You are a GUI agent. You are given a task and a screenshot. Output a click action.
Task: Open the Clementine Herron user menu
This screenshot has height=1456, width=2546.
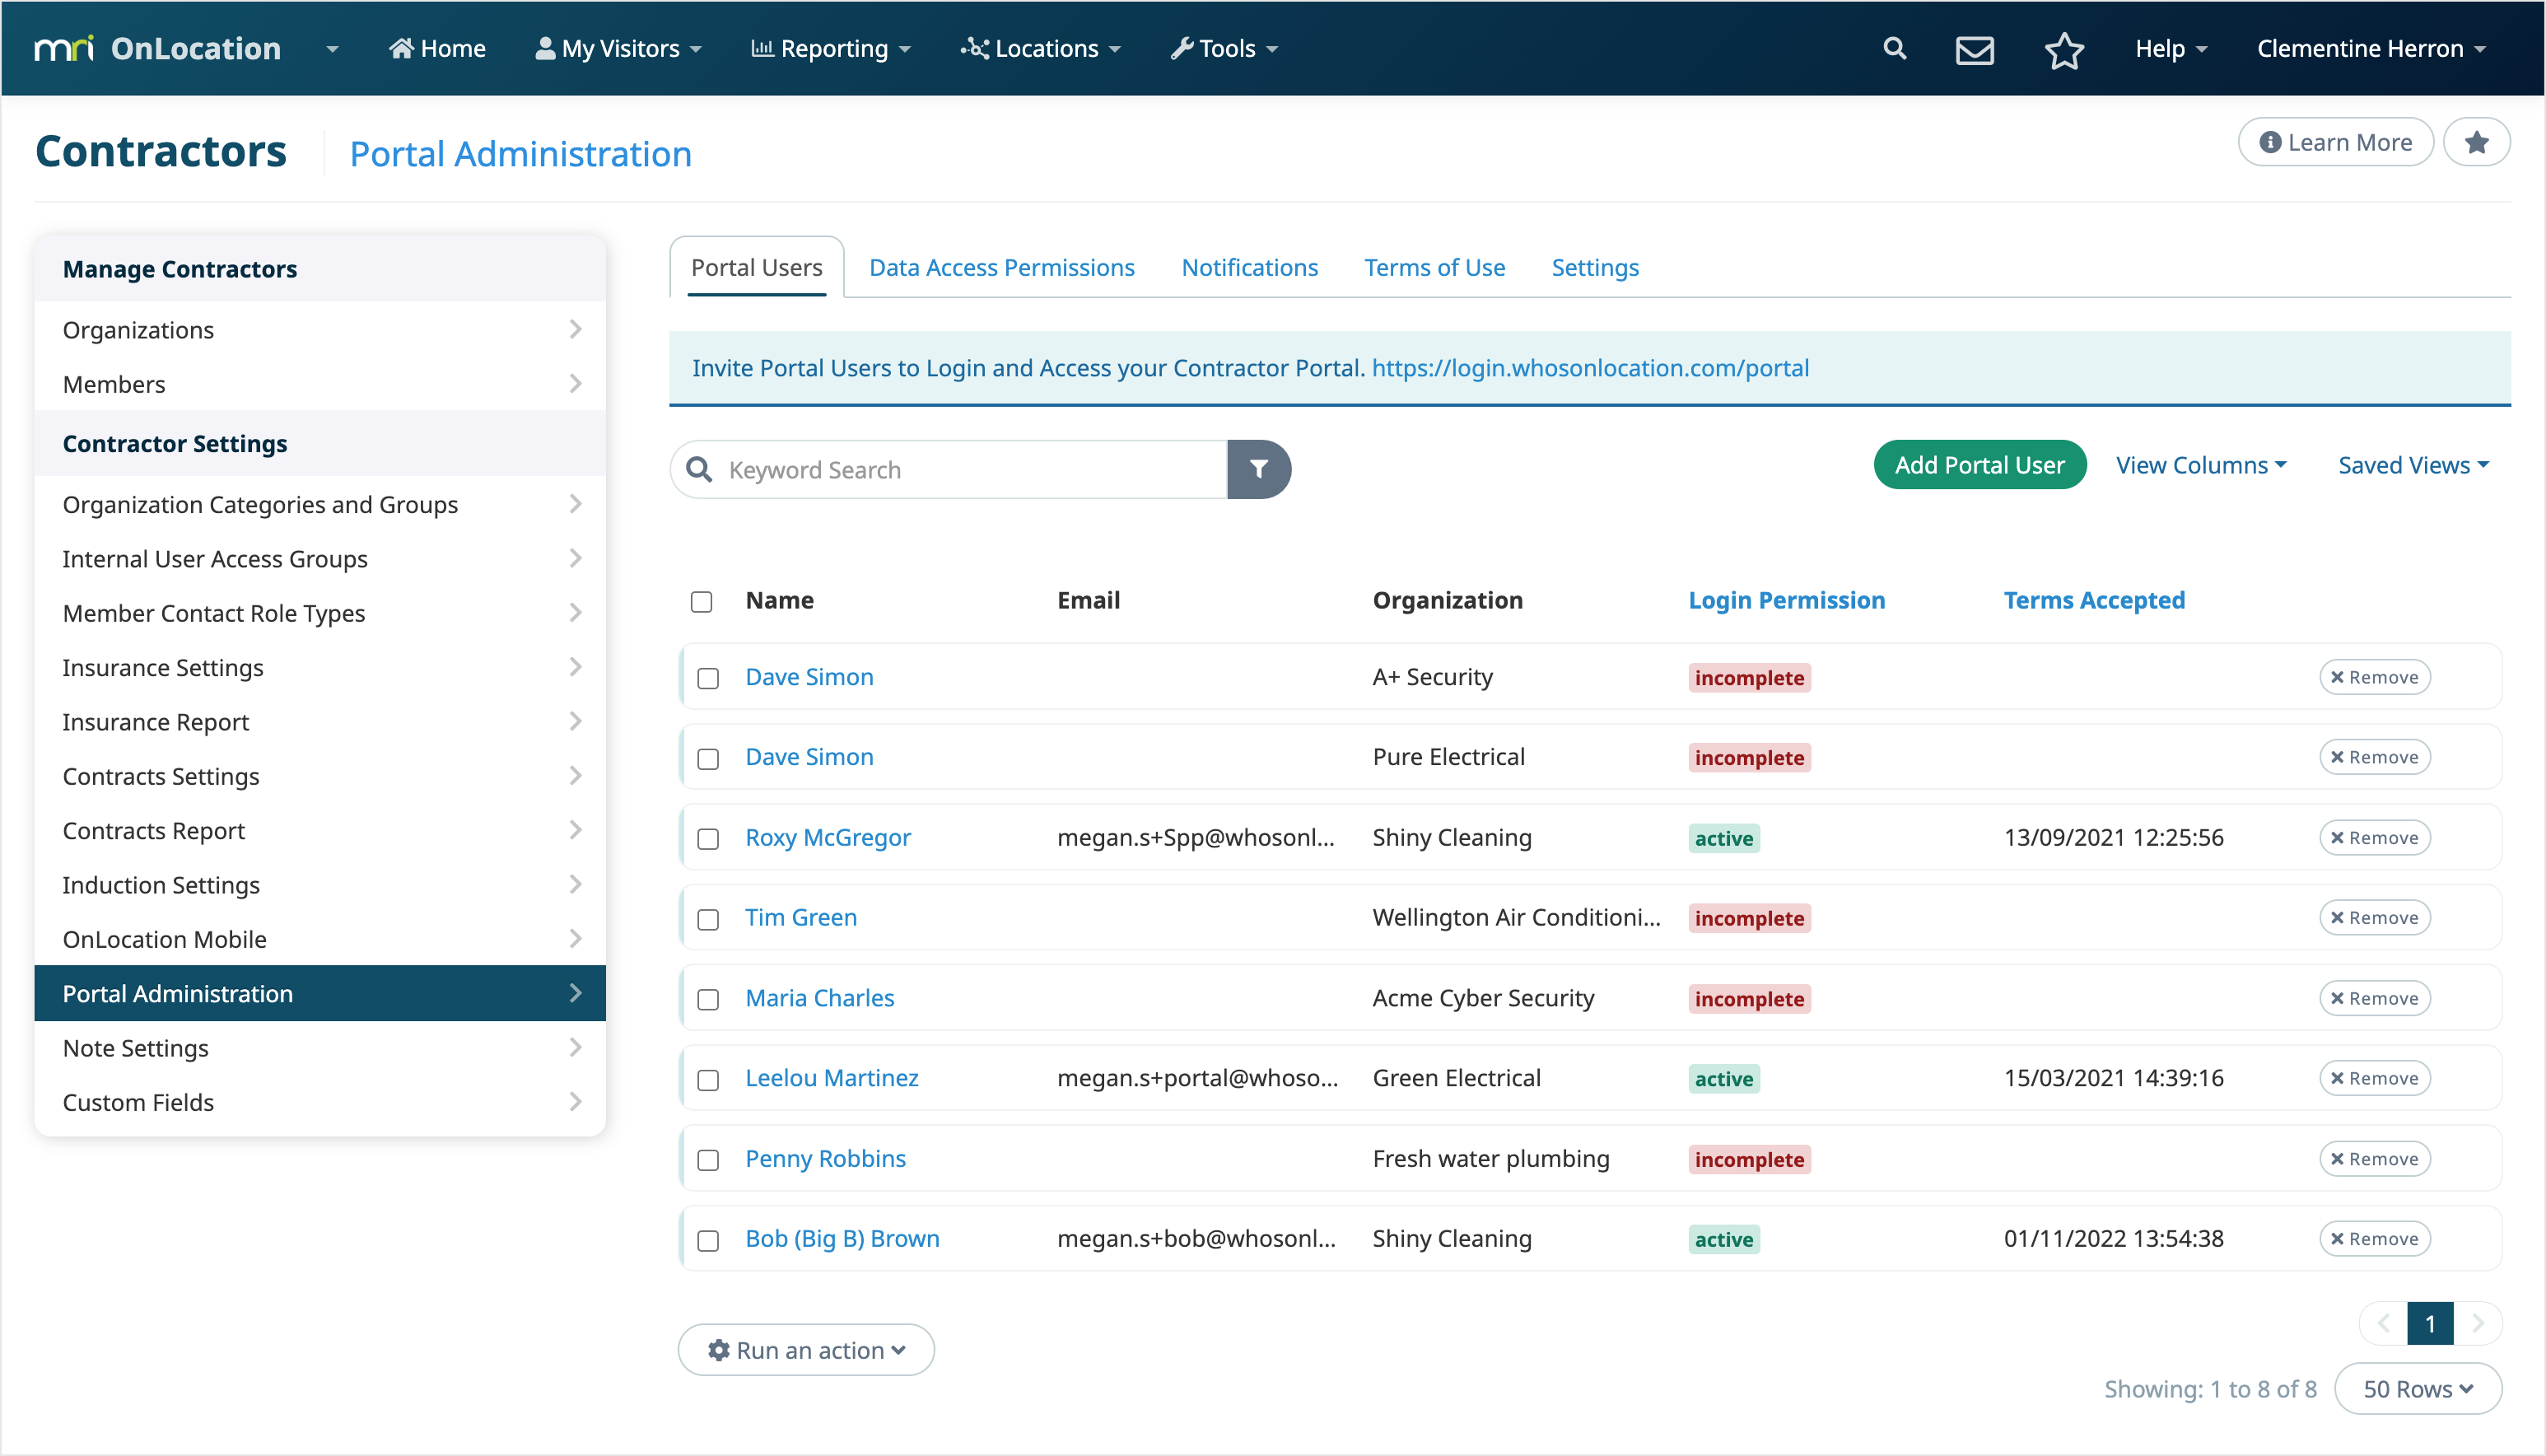(2371, 48)
